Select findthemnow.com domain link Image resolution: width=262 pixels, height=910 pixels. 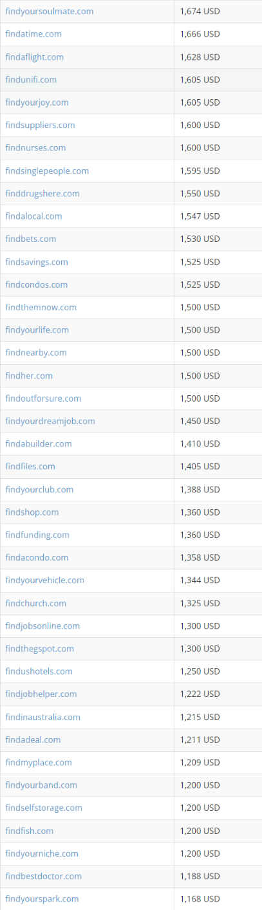[41, 307]
